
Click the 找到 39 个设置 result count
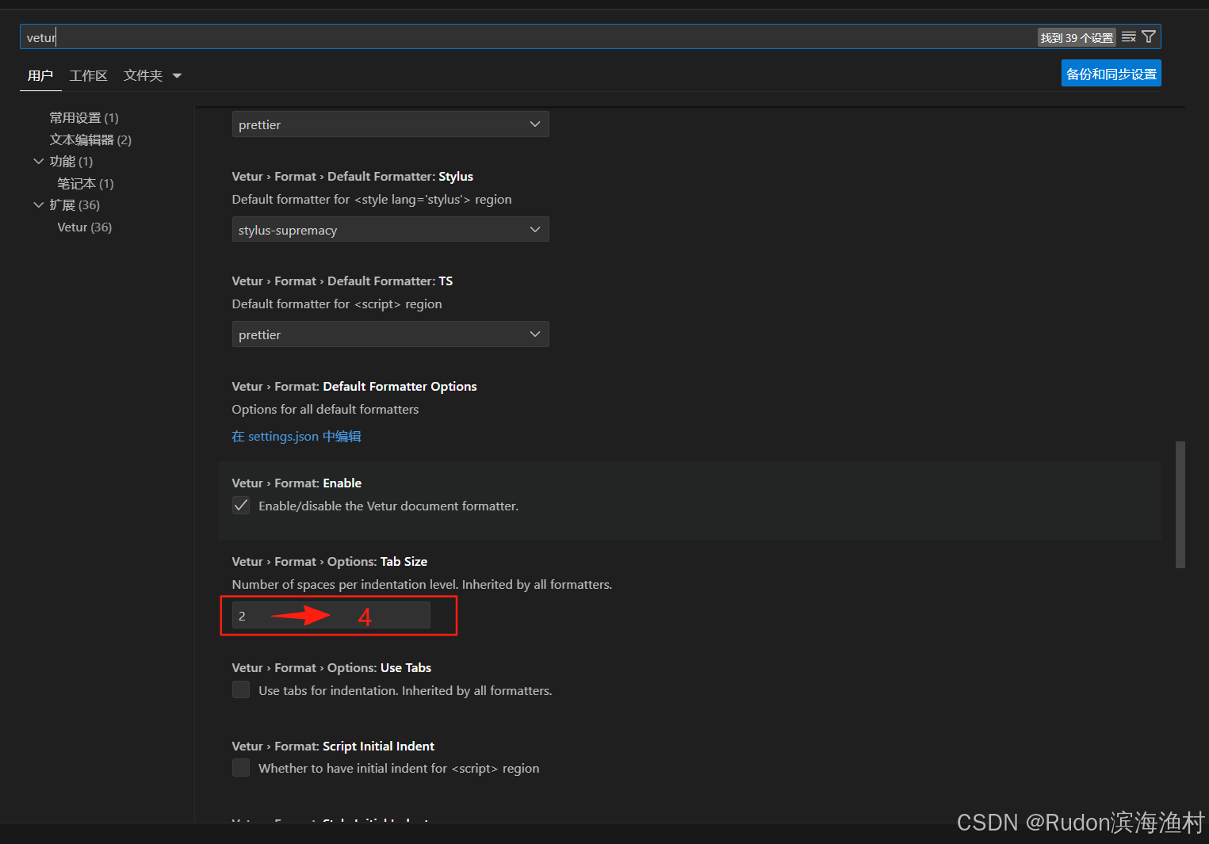[1077, 37]
